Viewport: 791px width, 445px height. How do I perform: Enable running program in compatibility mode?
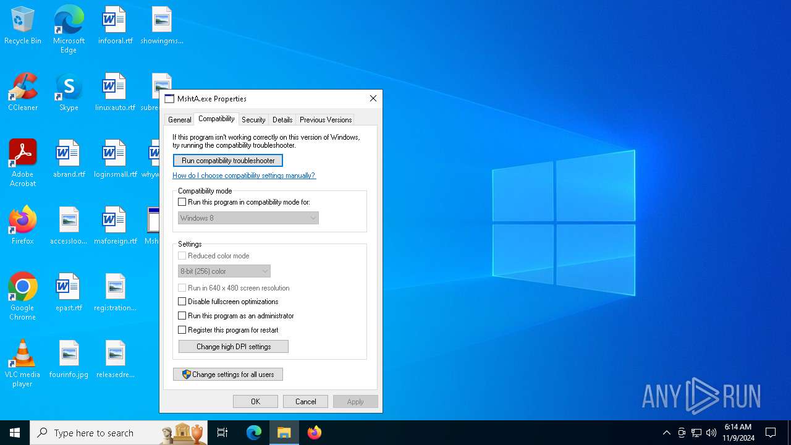[x=182, y=202]
